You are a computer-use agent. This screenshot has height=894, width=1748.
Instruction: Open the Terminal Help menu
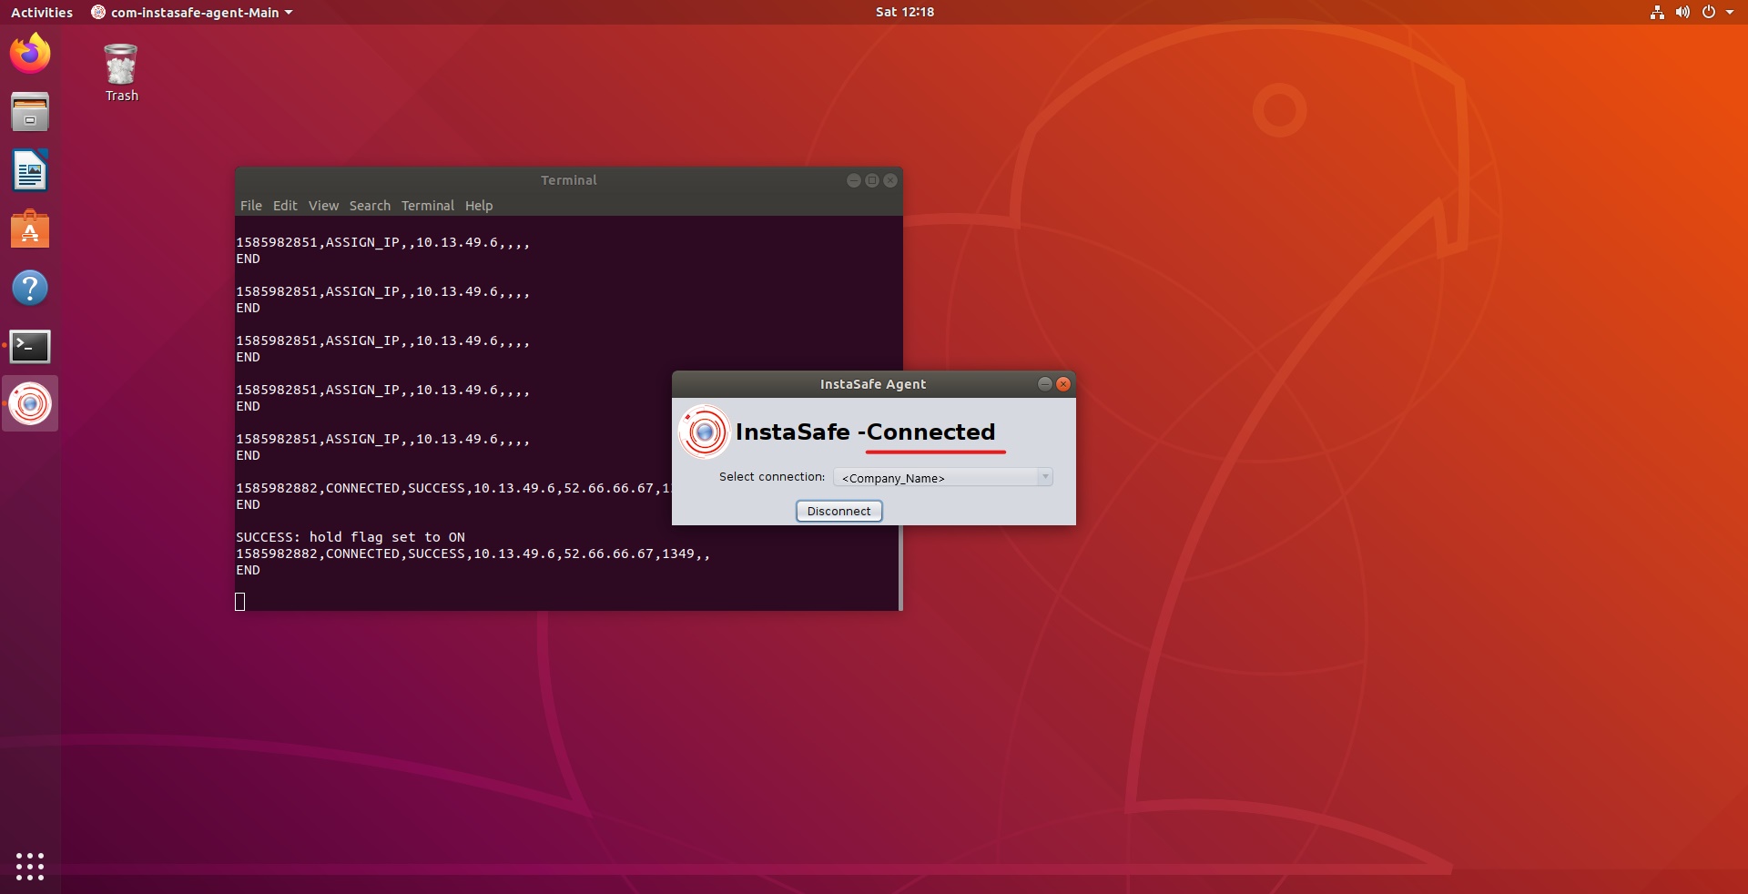479,206
